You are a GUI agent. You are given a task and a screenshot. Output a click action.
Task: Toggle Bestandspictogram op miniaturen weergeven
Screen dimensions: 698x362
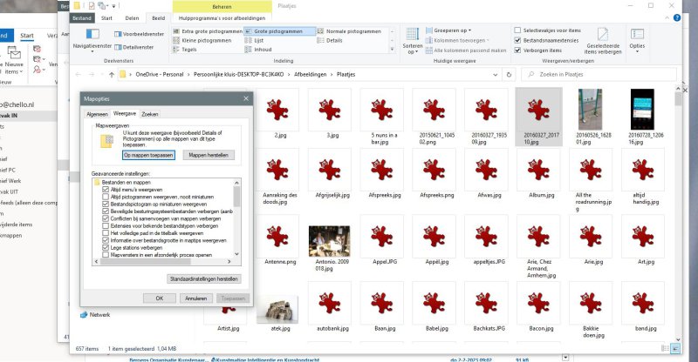[106, 204]
